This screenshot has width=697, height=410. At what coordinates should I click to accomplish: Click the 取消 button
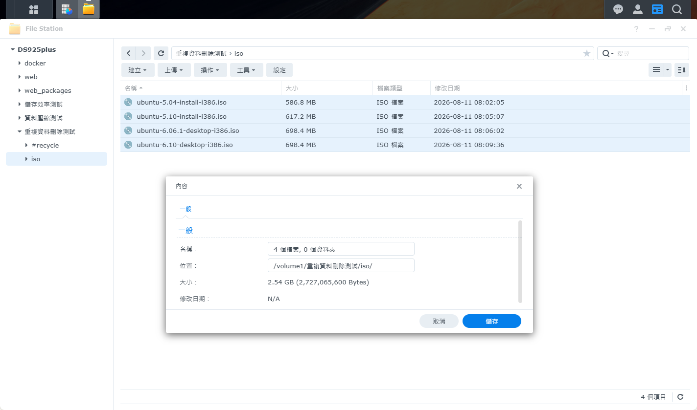pyautogui.click(x=439, y=321)
